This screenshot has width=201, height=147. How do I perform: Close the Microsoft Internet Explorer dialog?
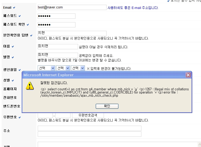188,75
